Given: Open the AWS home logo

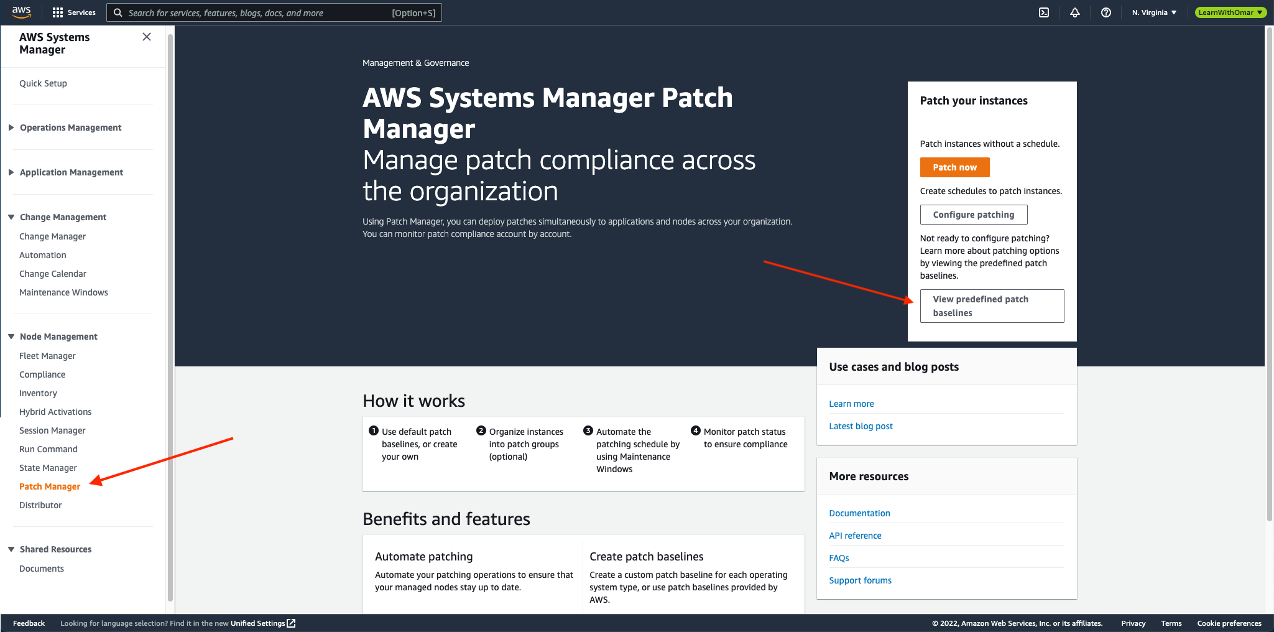Looking at the screenshot, I should pyautogui.click(x=21, y=12).
